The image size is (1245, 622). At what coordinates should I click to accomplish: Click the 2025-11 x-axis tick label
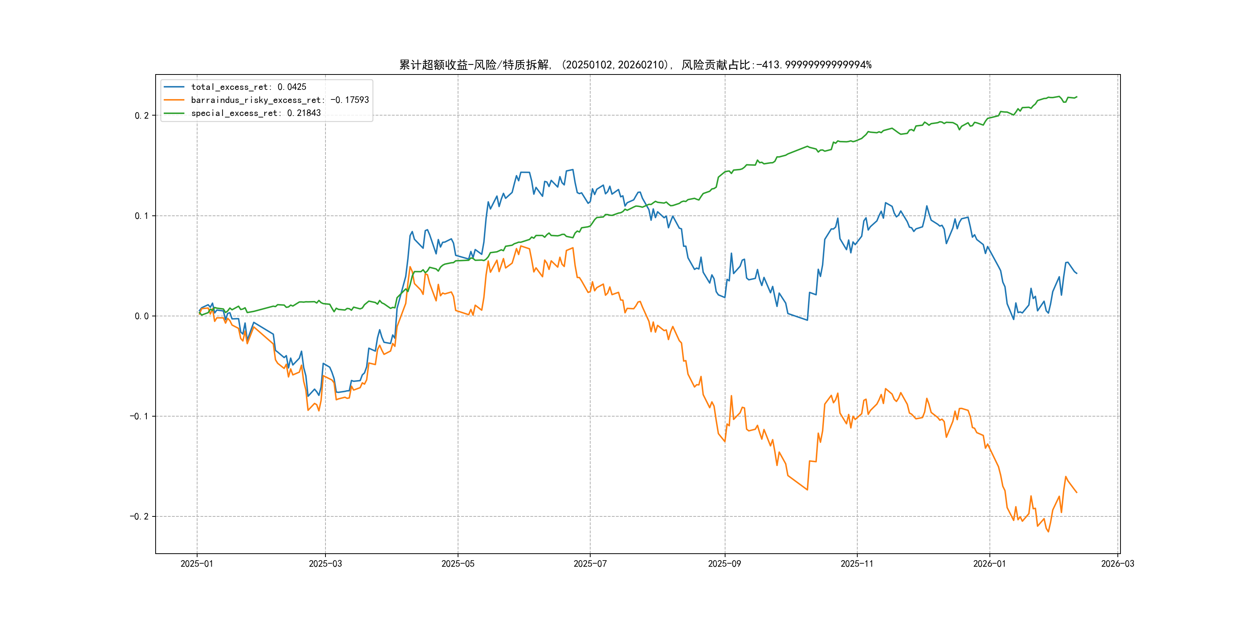[857, 564]
